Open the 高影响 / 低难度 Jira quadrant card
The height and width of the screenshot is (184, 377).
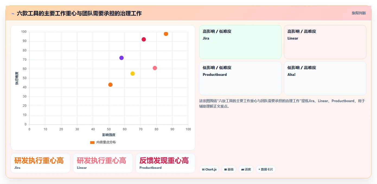[x=240, y=42]
